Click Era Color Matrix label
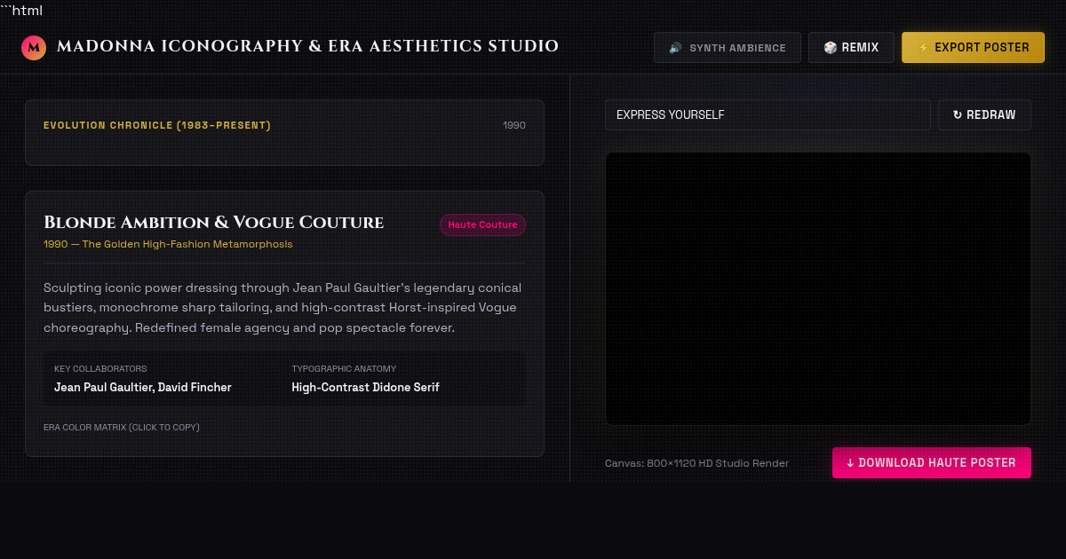1066x559 pixels. [122, 428]
